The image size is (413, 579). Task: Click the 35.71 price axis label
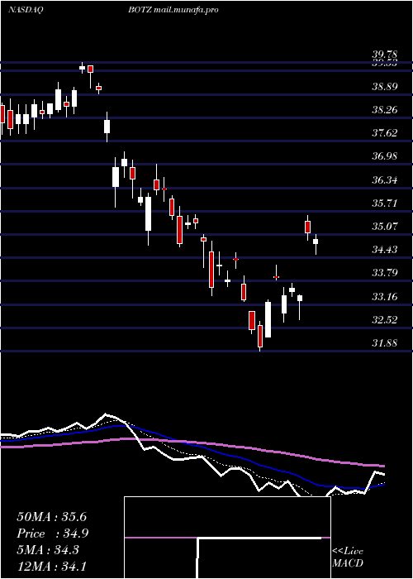click(x=385, y=203)
